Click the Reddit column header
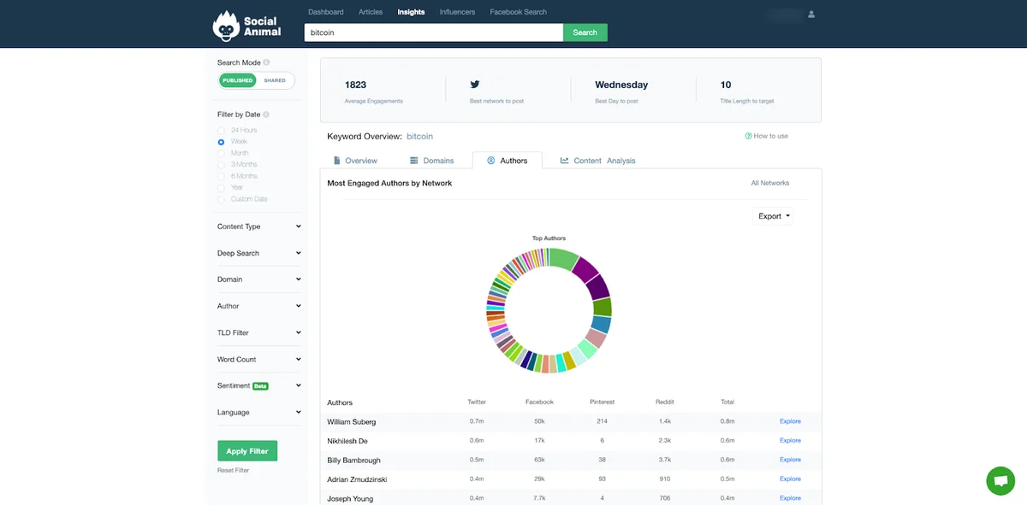1027x505 pixels. click(x=665, y=402)
